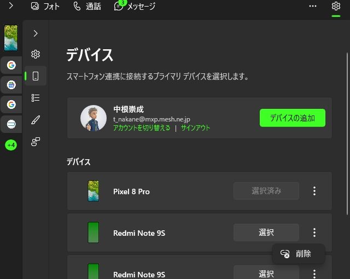Open the メッセージ tab
This screenshot has width=350, height=279.
point(135,6)
